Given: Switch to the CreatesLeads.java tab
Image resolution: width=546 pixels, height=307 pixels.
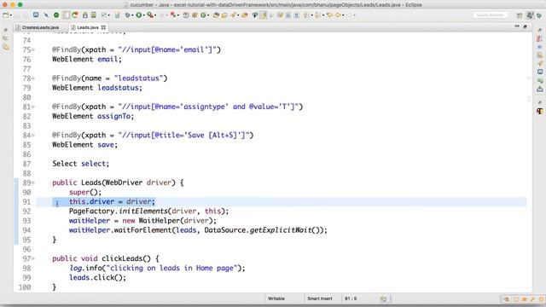Looking at the screenshot, I should [38, 27].
